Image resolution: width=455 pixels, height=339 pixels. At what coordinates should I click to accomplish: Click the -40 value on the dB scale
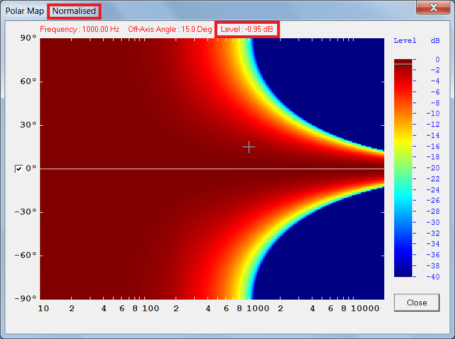point(433,277)
